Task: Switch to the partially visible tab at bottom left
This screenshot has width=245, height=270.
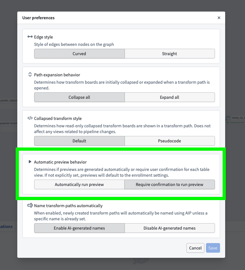Action: pyautogui.click(x=6, y=226)
